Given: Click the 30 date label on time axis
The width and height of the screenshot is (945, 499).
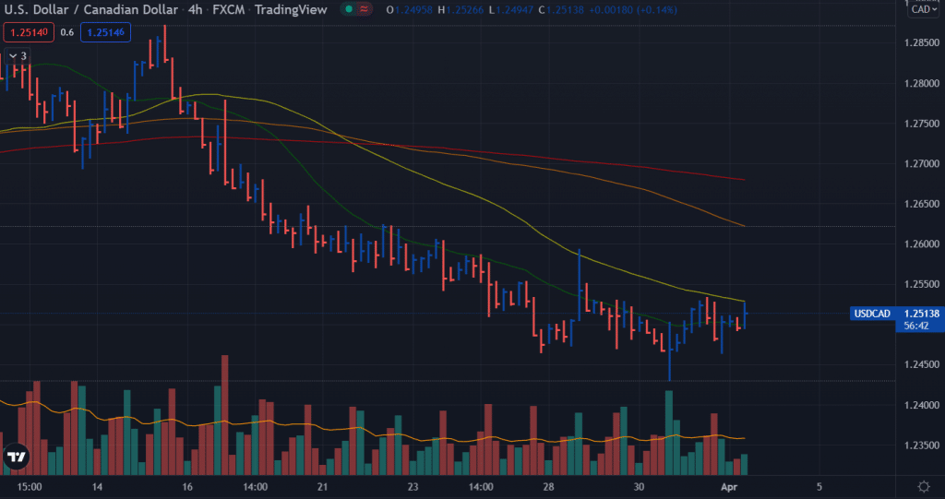Looking at the screenshot, I should [x=639, y=487].
